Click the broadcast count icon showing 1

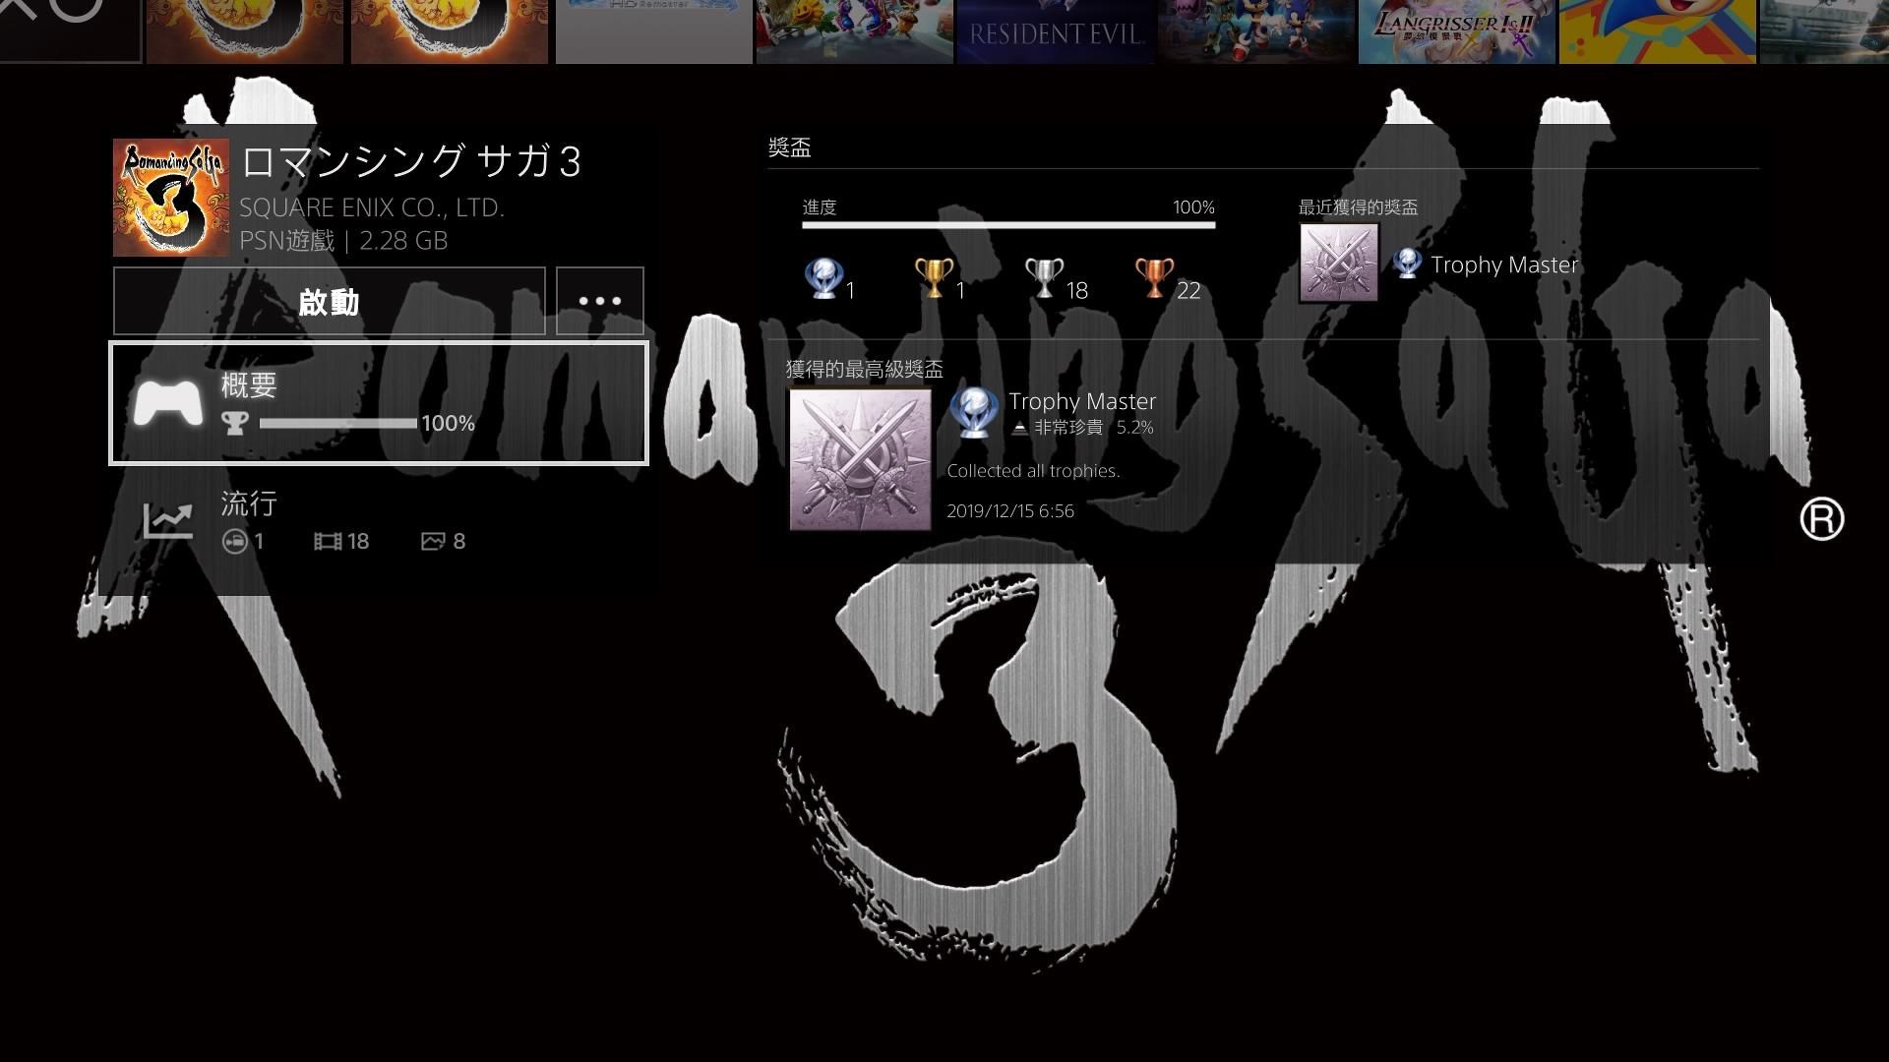click(x=234, y=542)
